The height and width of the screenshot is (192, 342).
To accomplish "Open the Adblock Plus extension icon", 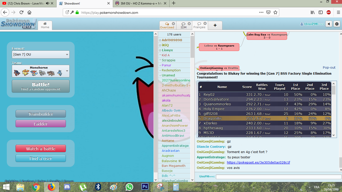I will pyautogui.click(x=328, y=12).
